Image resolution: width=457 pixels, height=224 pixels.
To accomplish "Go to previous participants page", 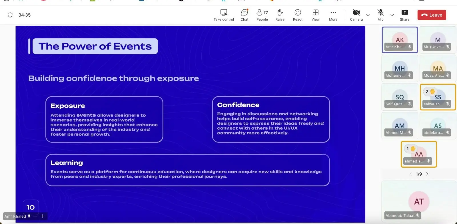I will [410, 174].
